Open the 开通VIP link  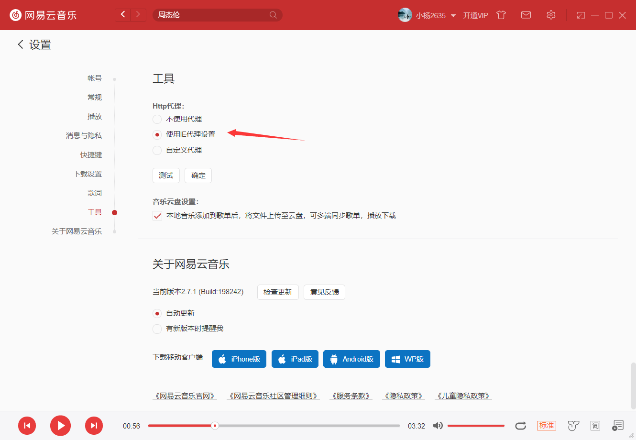tap(475, 15)
